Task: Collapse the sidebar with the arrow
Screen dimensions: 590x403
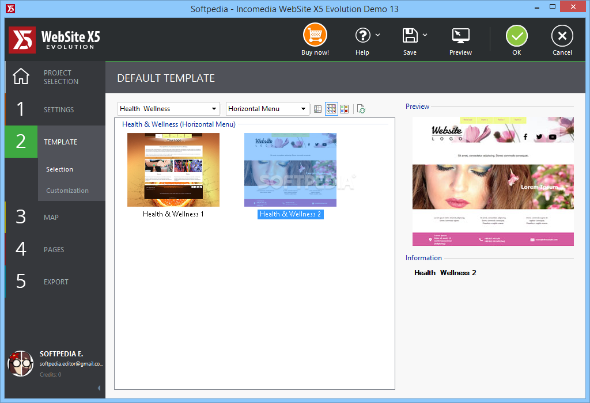Action: (99, 388)
